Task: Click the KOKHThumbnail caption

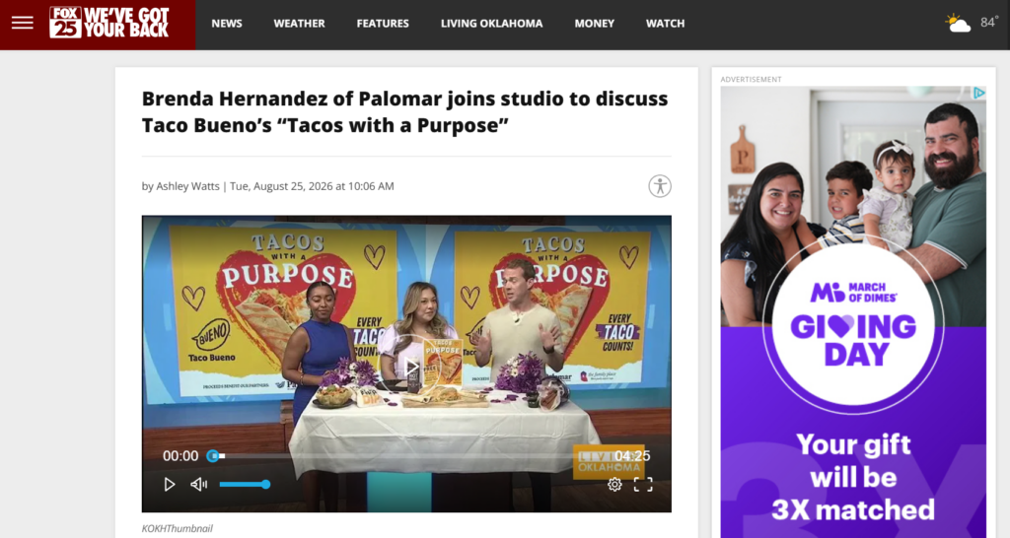Action: point(178,528)
